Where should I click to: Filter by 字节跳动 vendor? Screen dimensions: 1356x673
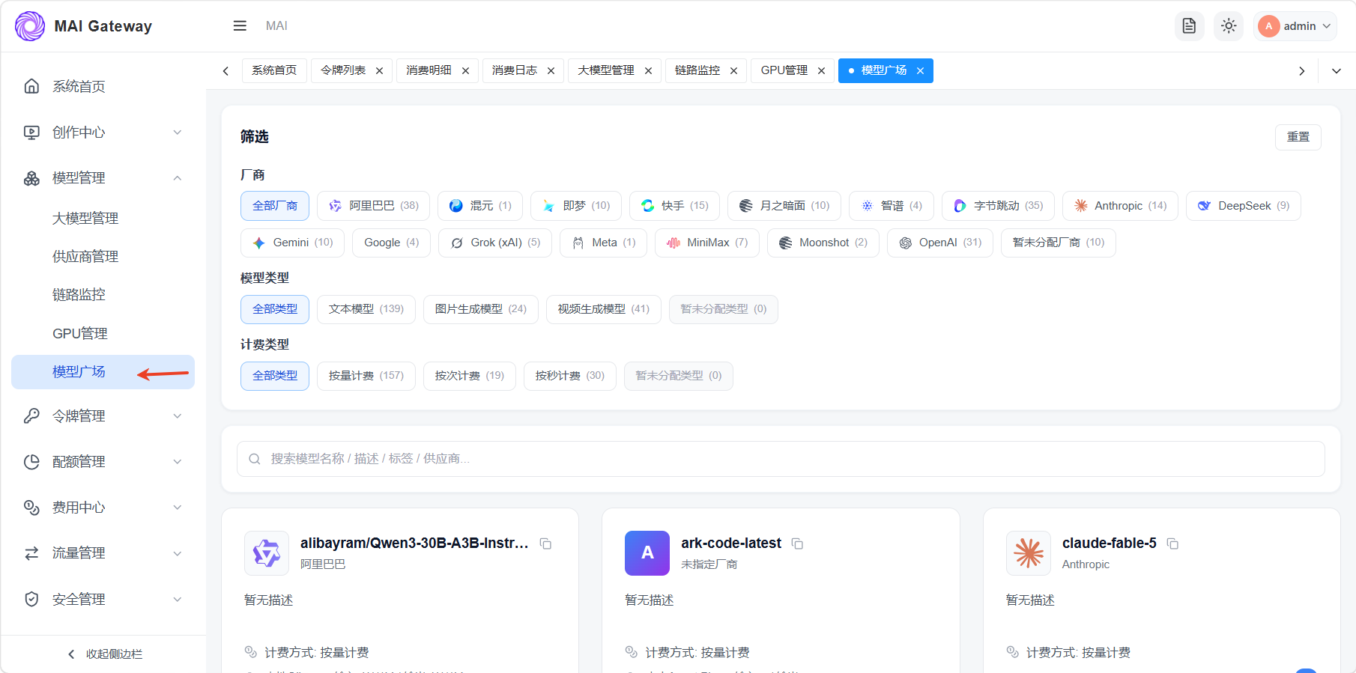click(x=998, y=206)
